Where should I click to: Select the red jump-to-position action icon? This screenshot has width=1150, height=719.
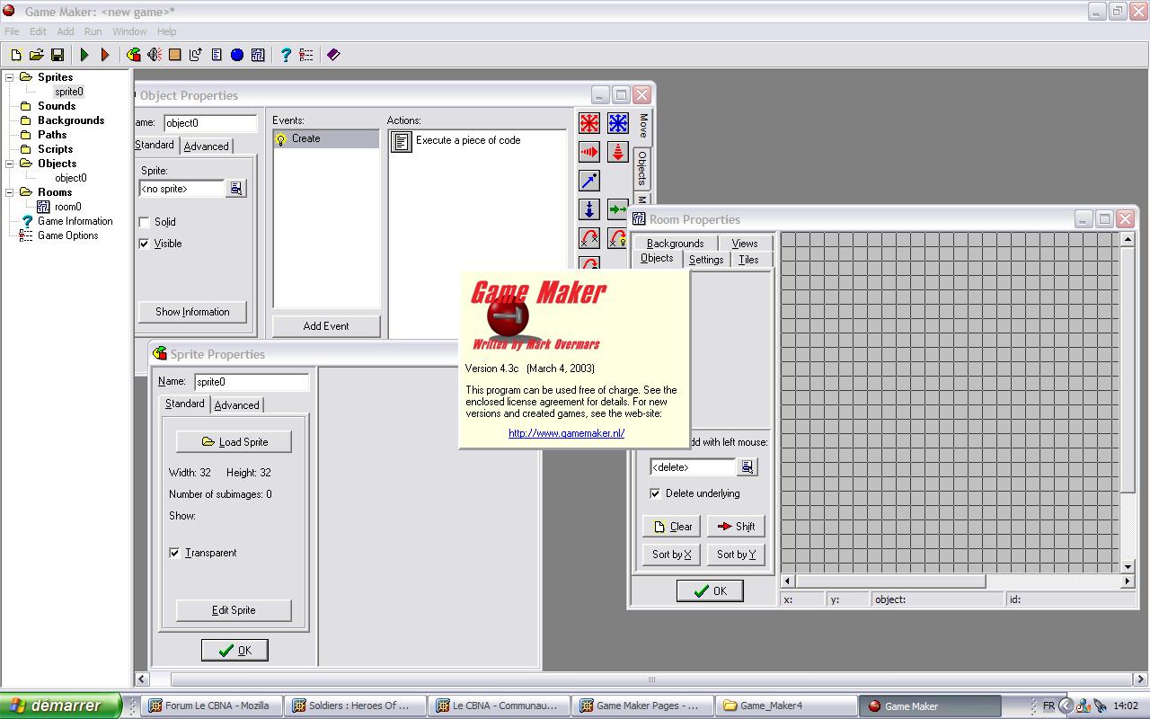pos(589,238)
